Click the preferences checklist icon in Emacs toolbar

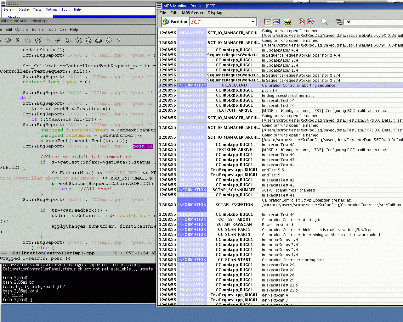[x=109, y=40]
